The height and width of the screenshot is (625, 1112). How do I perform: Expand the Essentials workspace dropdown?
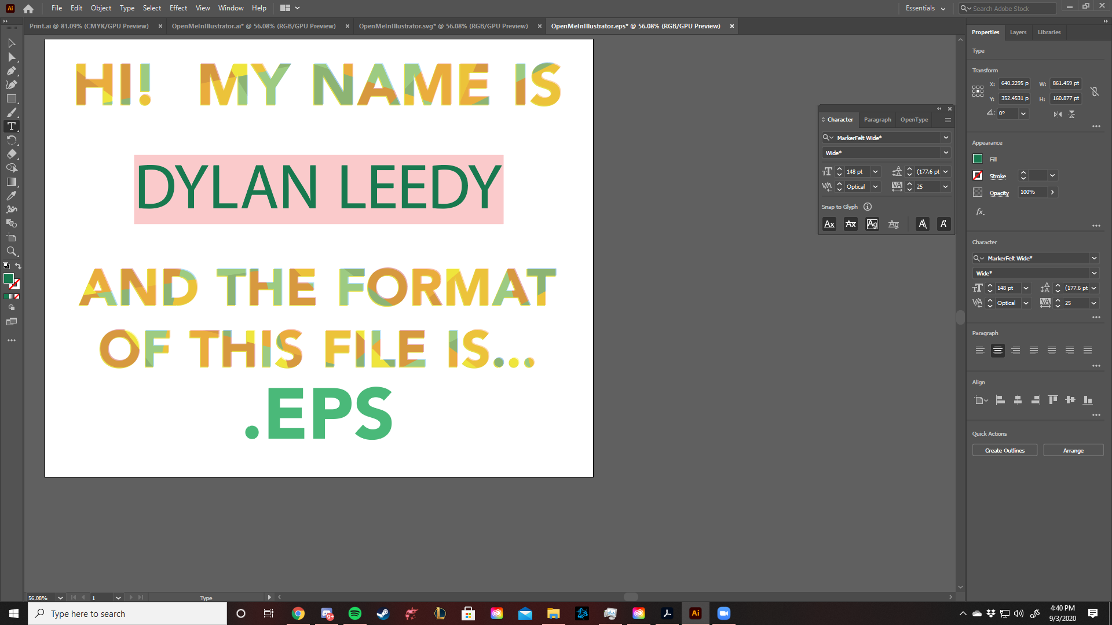pos(926,8)
